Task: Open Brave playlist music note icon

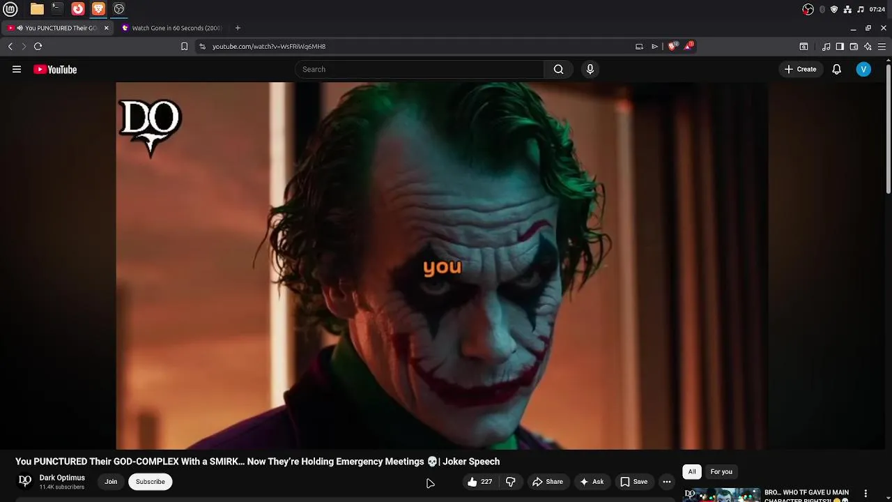Action: [x=826, y=46]
